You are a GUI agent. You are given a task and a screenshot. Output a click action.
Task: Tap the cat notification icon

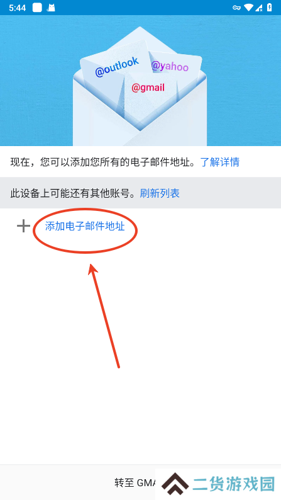tap(51, 8)
